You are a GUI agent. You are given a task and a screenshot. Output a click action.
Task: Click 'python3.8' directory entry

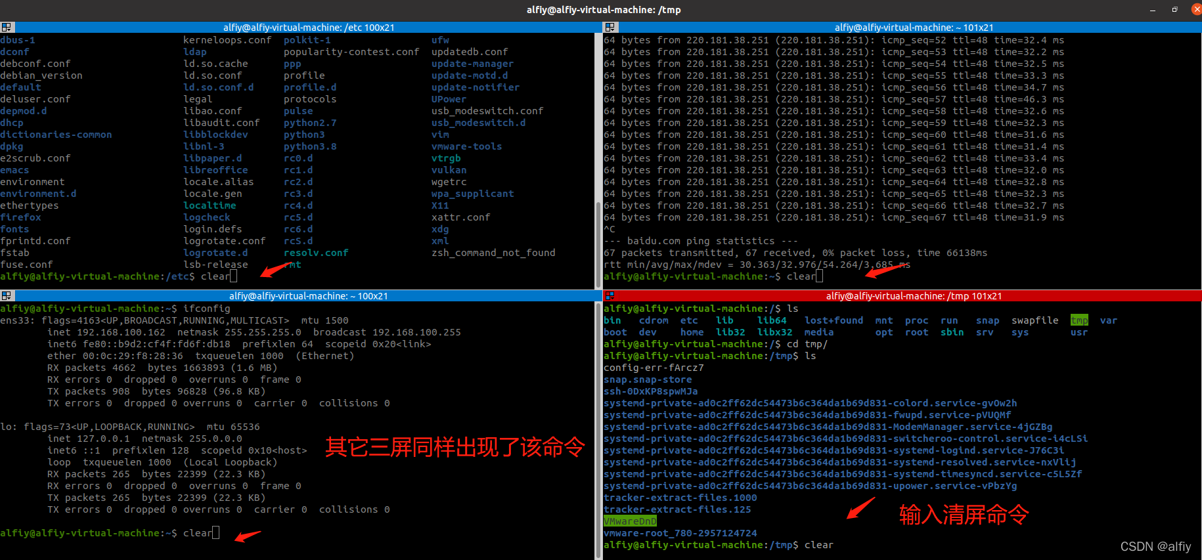(x=310, y=146)
